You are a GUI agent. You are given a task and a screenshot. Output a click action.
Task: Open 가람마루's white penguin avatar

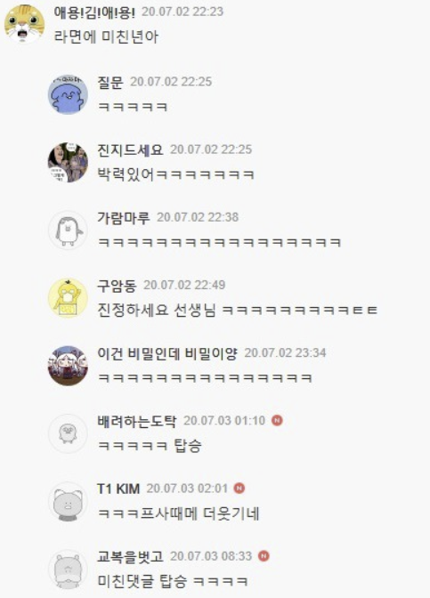click(x=68, y=230)
